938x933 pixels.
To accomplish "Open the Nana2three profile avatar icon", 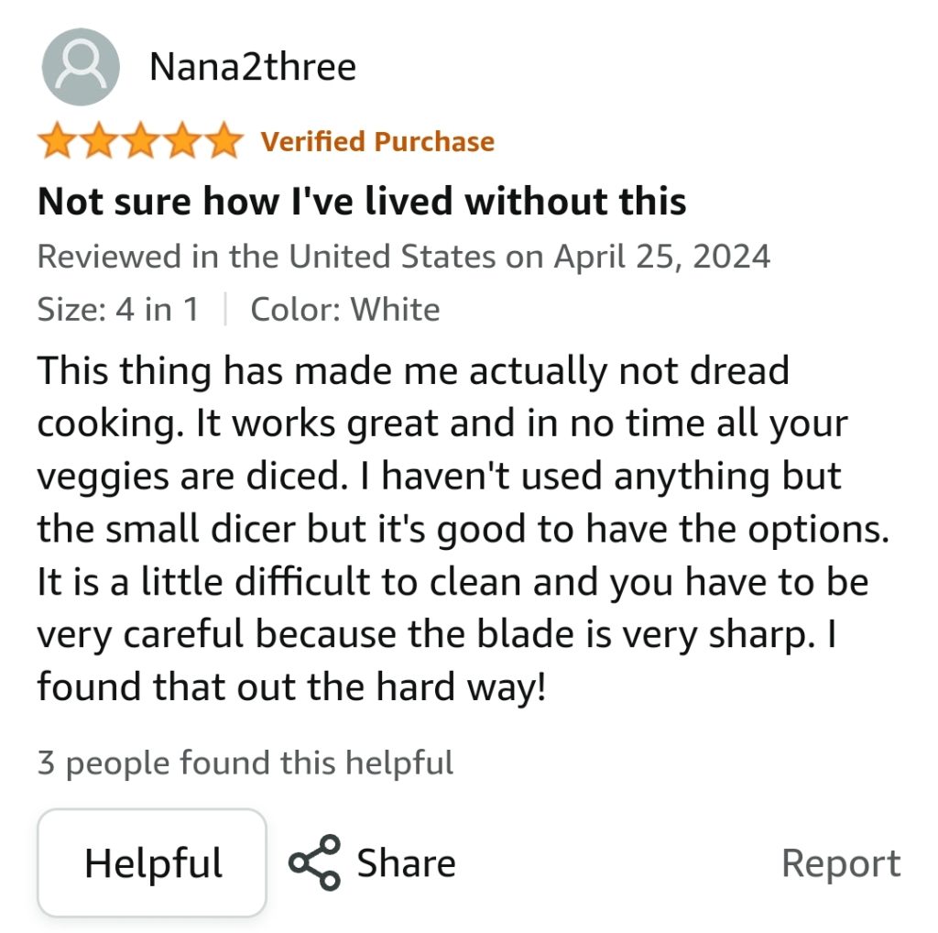I will click(81, 67).
